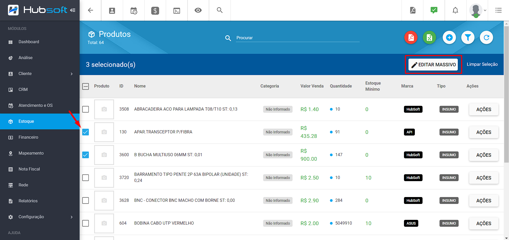Open image thumbnail for BOBINA CABO UTP
Viewport: 509px width, 240px height.
pyautogui.click(x=104, y=223)
